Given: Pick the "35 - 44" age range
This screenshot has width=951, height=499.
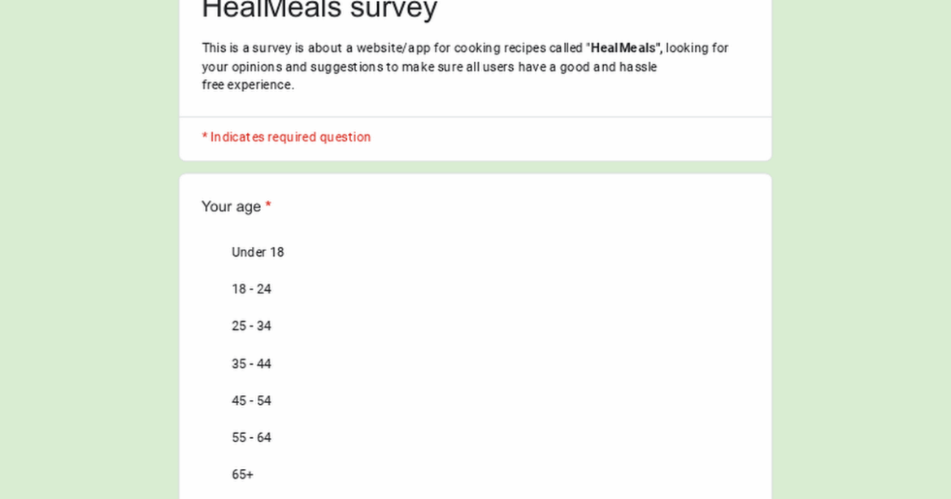Looking at the screenshot, I should coord(251,363).
